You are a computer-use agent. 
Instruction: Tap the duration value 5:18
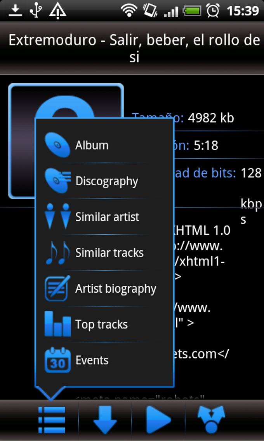pyautogui.click(x=206, y=146)
